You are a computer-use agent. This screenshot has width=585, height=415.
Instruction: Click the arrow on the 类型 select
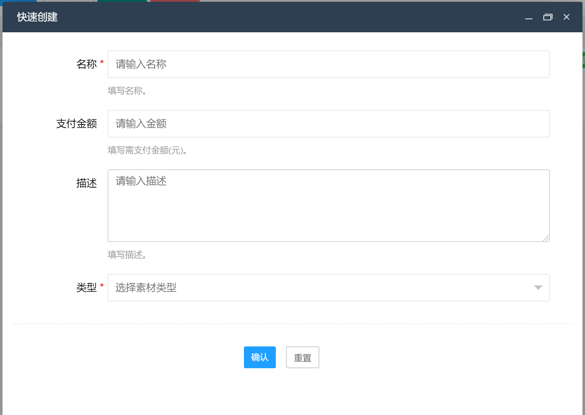(x=538, y=288)
